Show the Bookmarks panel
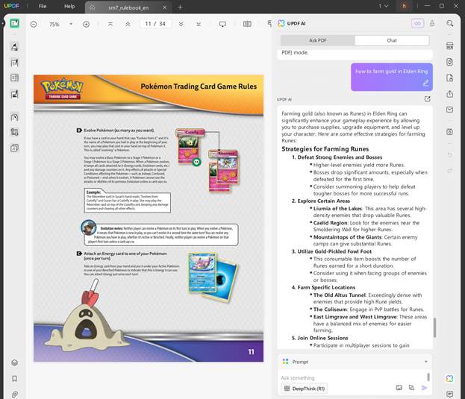The image size is (465, 399). tap(14, 379)
